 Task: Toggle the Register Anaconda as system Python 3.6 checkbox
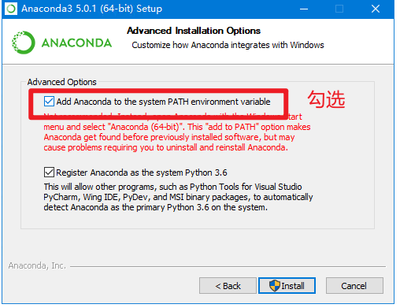tap(49, 173)
